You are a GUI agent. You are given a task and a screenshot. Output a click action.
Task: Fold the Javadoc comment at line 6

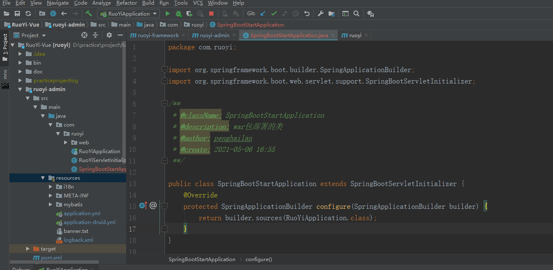tap(165, 103)
